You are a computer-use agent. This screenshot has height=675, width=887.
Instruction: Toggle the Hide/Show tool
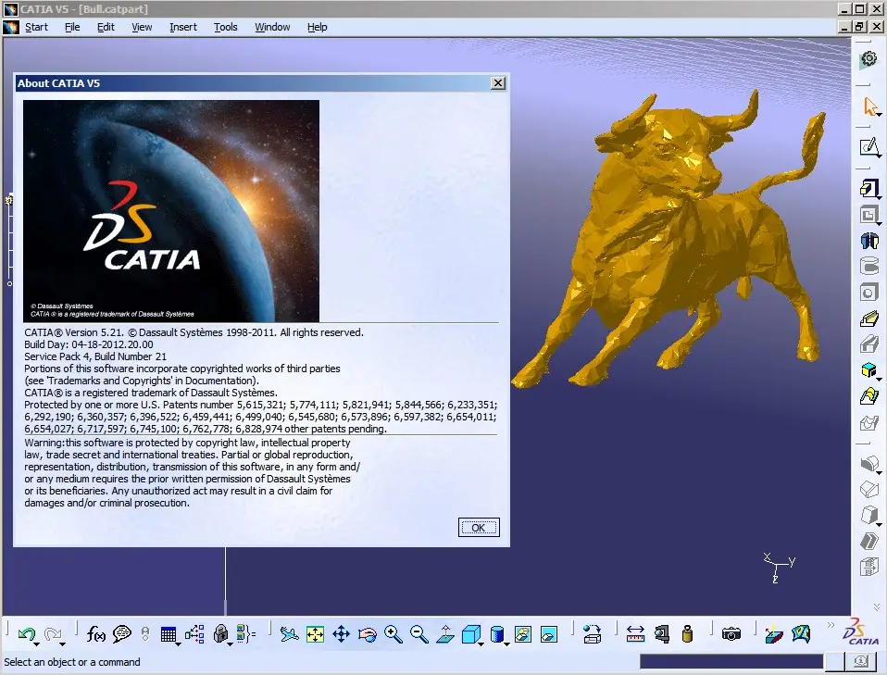(x=523, y=634)
